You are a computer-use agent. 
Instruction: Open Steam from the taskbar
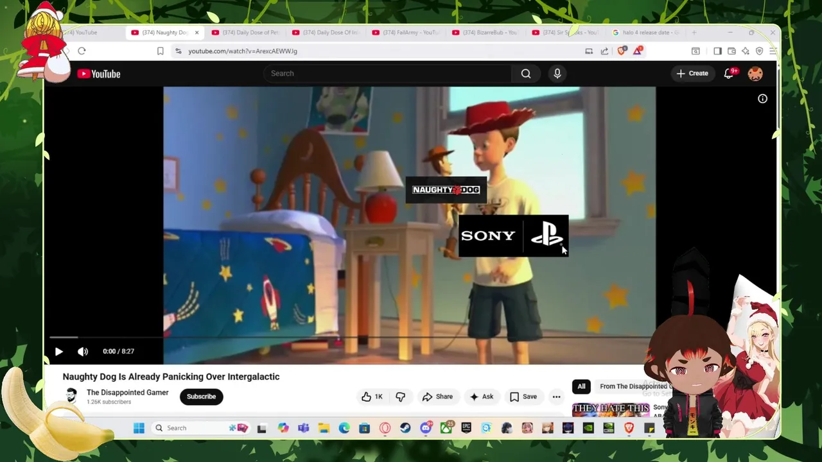point(405,428)
